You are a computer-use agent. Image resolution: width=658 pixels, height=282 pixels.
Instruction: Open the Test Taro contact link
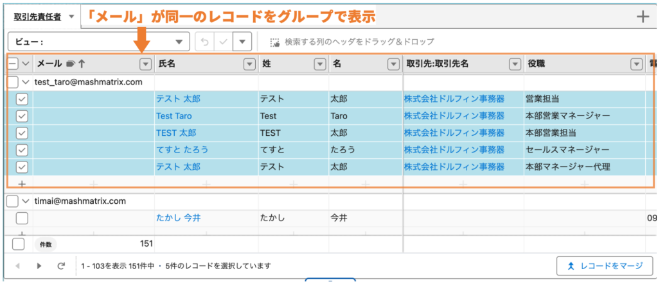point(174,116)
